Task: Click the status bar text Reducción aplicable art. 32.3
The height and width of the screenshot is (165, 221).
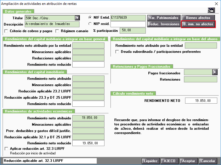Action: (x=33, y=161)
